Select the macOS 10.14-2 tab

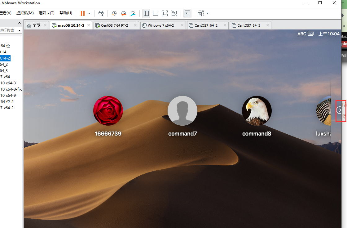pyautogui.click(x=71, y=25)
